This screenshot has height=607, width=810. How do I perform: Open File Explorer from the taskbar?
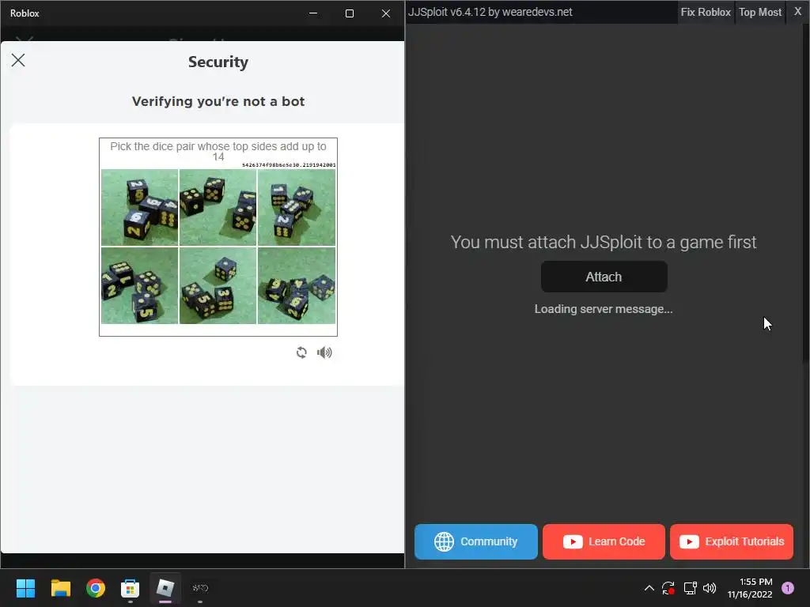60,588
